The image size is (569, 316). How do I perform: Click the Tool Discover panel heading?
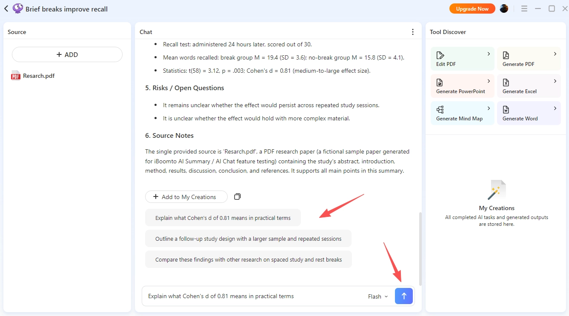pyautogui.click(x=448, y=32)
